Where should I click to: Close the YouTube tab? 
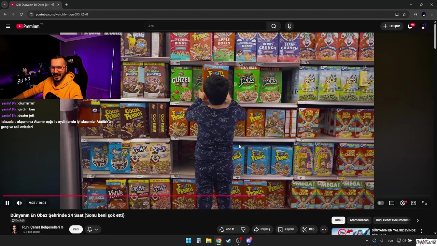(58, 4)
